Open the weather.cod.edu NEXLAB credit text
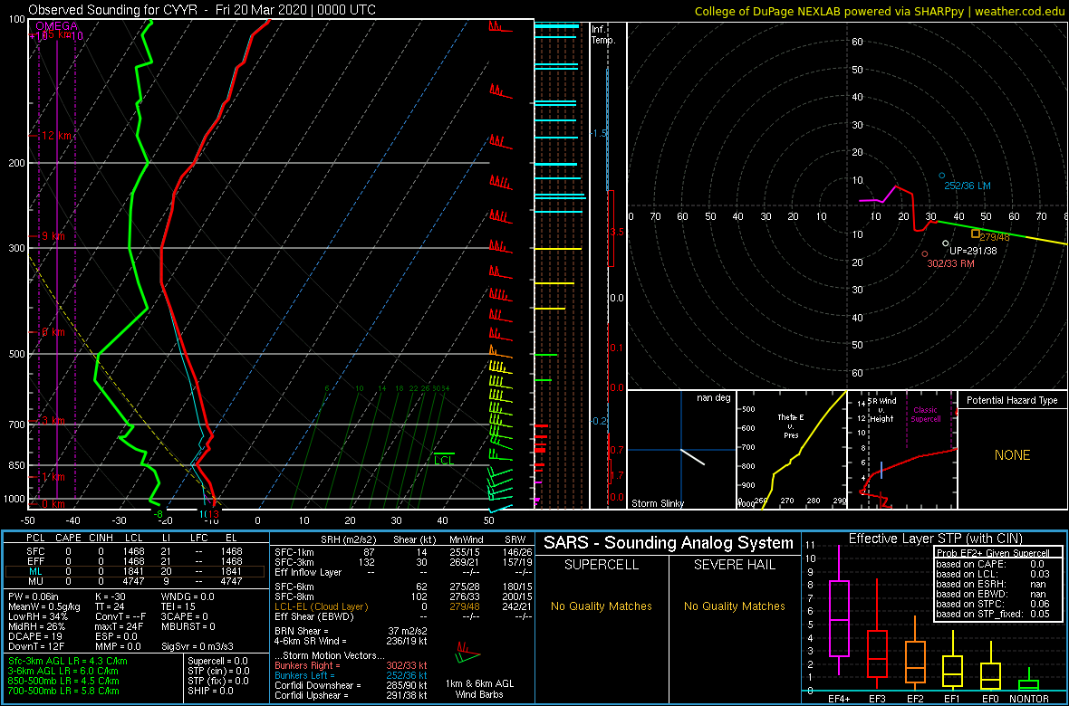 click(x=880, y=10)
